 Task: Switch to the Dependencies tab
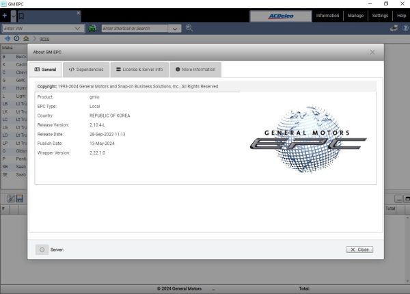pos(86,70)
